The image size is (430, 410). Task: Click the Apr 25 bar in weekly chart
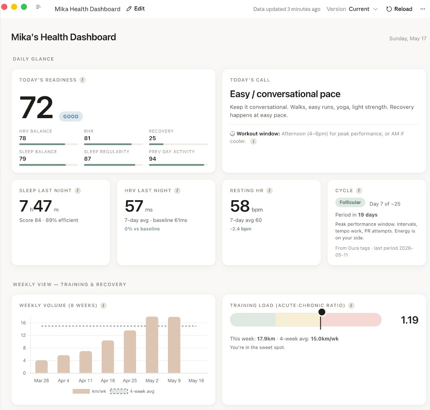point(130,352)
